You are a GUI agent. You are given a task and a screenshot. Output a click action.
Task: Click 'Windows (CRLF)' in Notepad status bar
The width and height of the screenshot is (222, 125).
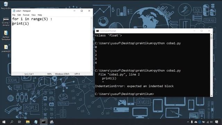pyautogui.click(x=62, y=74)
